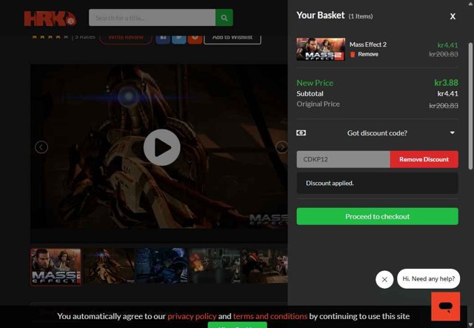474x328 pixels.
Task: Click the 'Hi. Need any help?' message
Action: (428, 278)
